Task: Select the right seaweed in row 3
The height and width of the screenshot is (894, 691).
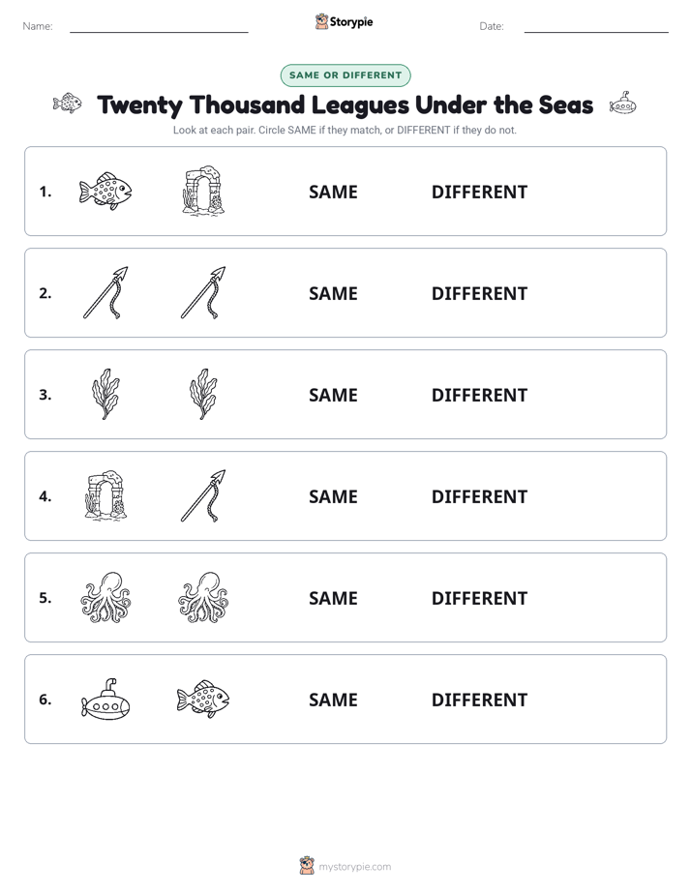Action: tap(203, 394)
